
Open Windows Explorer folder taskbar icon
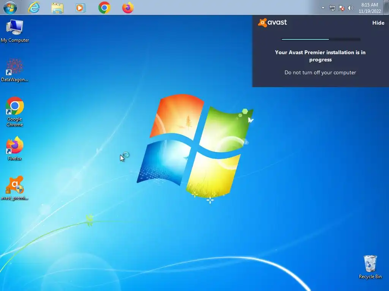coord(57,8)
